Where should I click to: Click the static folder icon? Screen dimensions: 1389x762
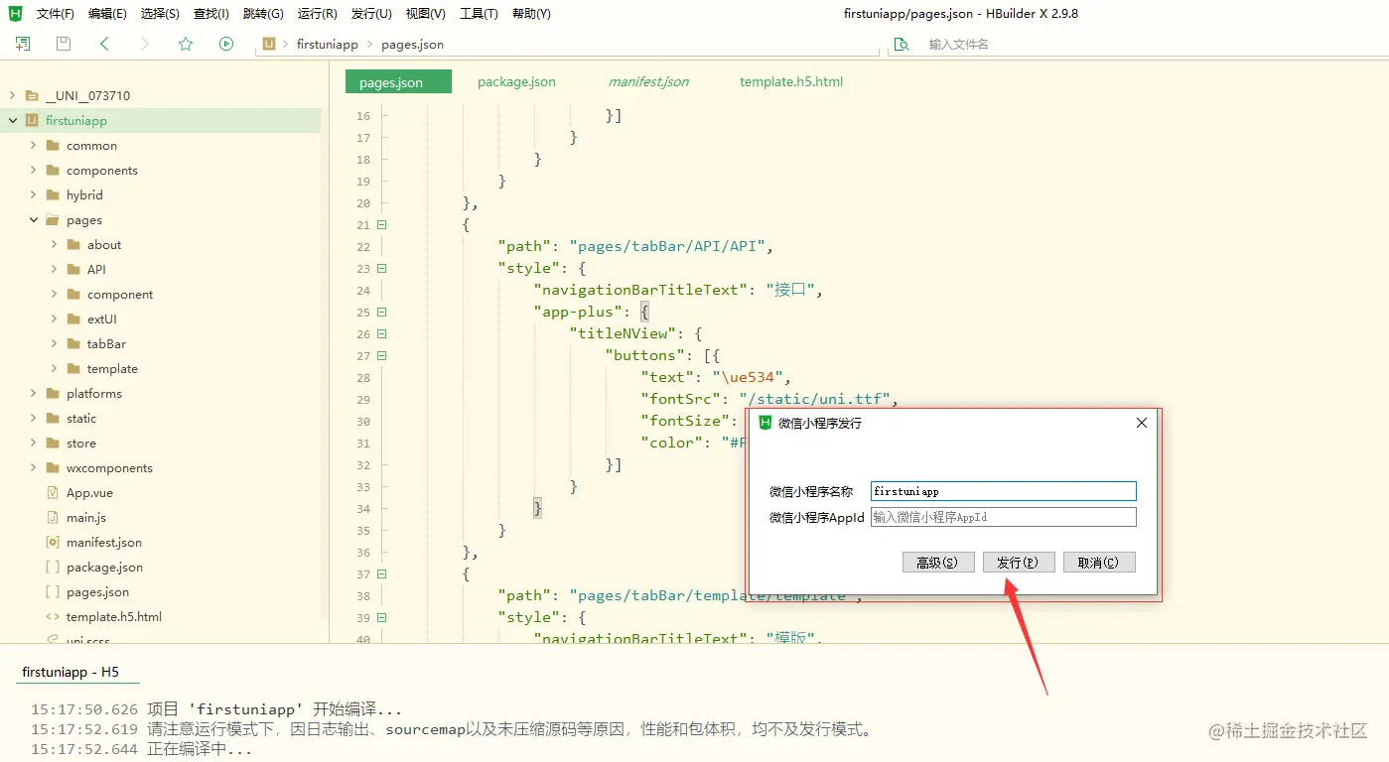53,419
